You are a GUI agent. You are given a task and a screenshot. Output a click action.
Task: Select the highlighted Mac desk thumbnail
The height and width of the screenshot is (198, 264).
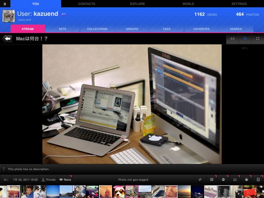pyautogui.click(x=132, y=191)
